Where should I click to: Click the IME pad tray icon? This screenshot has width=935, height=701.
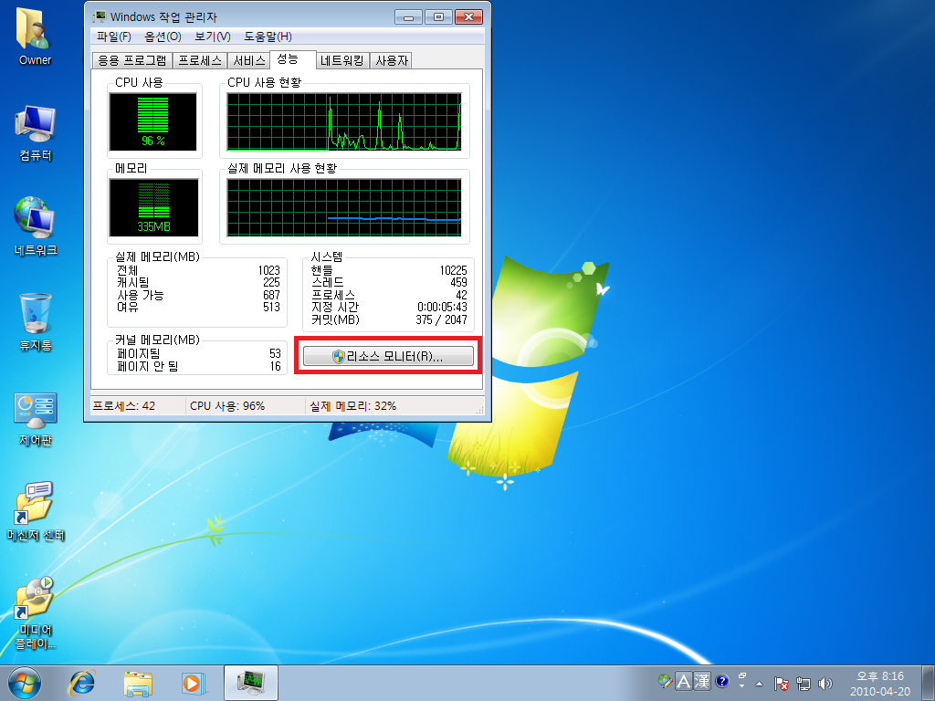tap(665, 681)
